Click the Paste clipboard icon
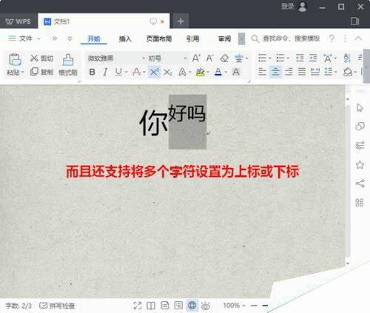370x313 pixels. tap(15, 60)
